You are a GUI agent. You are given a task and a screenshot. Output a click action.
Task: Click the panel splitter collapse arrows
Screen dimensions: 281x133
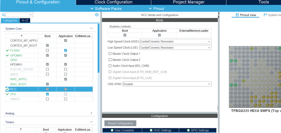[219, 15]
